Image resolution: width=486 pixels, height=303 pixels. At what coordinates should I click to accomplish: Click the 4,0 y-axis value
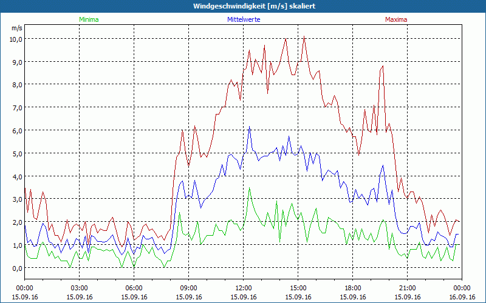click(18, 176)
